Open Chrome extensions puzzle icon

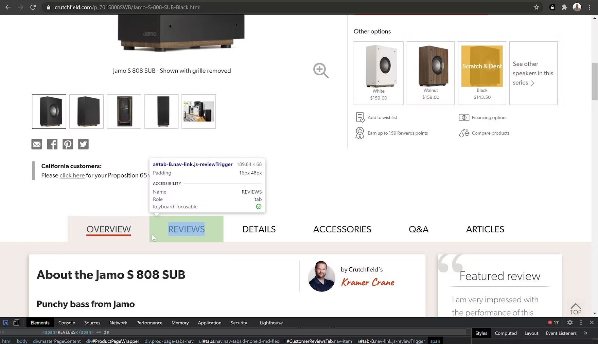click(564, 7)
